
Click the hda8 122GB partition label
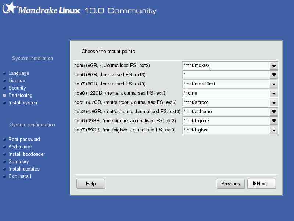(x=121, y=93)
